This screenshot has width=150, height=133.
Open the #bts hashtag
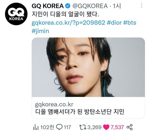point(130,23)
